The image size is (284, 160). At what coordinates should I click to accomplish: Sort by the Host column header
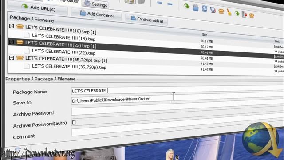pos(277,41)
